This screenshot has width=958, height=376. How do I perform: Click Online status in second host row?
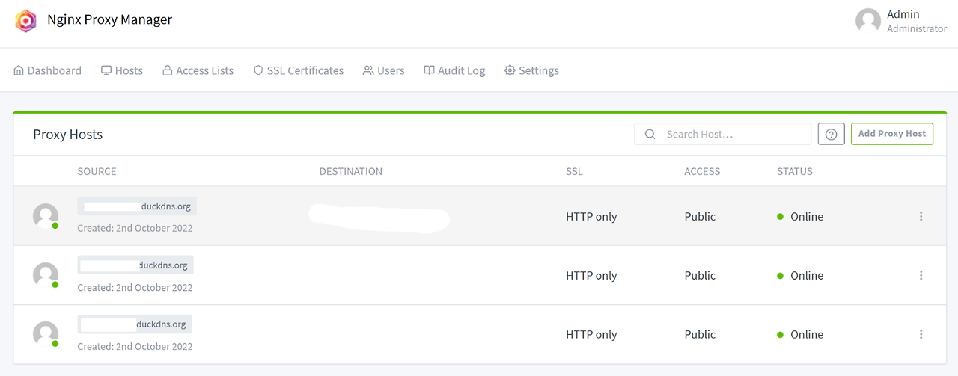pyautogui.click(x=800, y=275)
